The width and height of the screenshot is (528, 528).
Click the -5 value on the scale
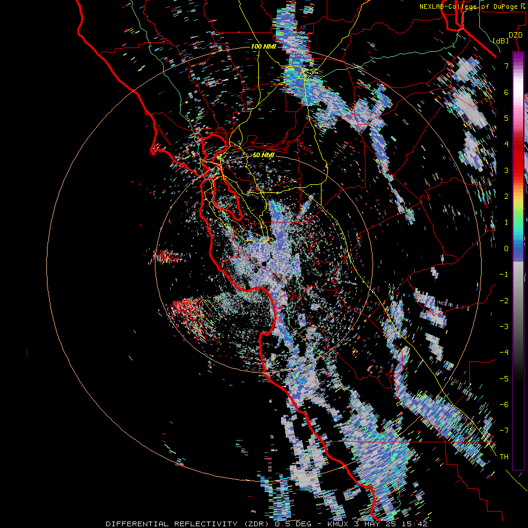(x=504, y=379)
